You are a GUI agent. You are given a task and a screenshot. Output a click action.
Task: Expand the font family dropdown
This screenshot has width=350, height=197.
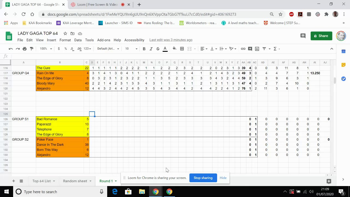[108, 49]
